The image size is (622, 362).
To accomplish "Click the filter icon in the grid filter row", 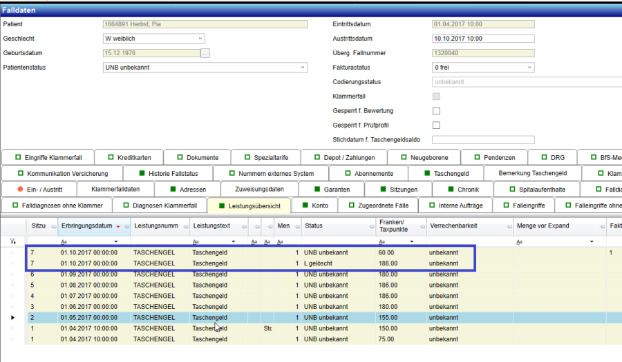I will tap(12, 242).
